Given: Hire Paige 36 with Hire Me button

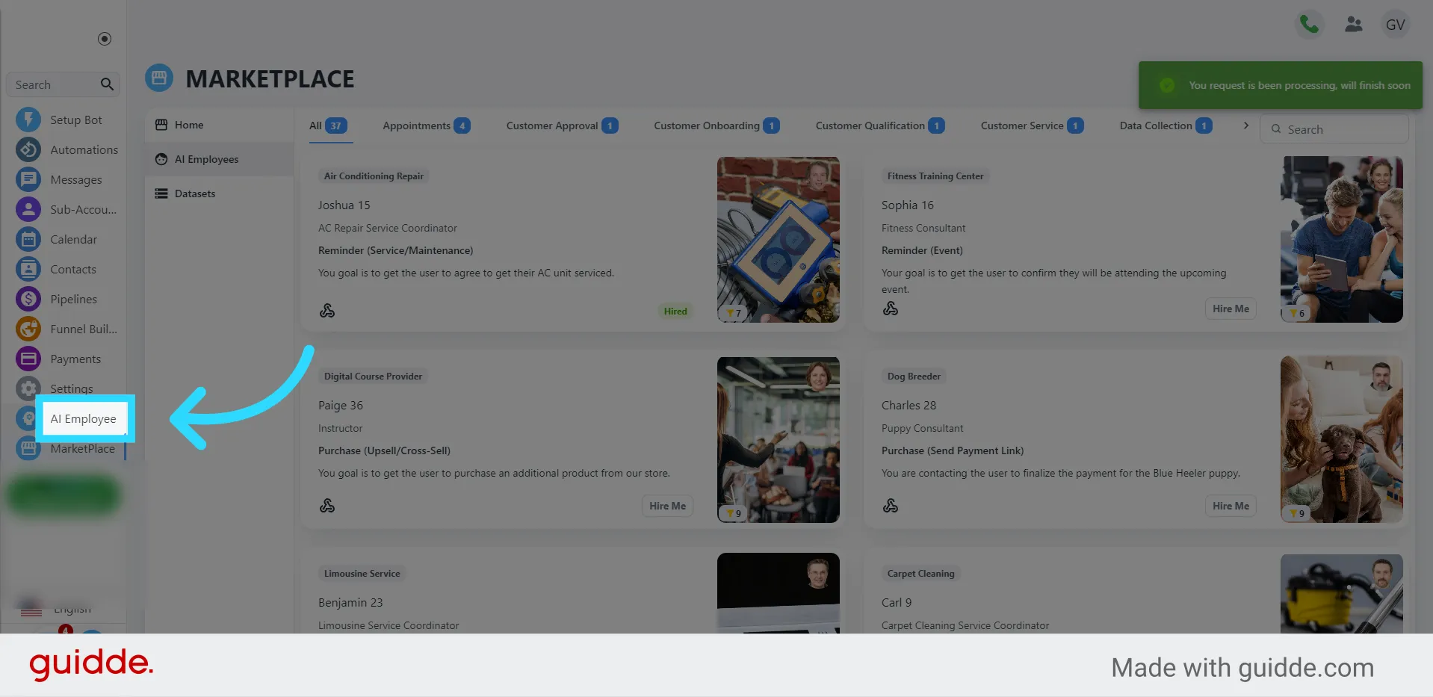Looking at the screenshot, I should 667,506.
